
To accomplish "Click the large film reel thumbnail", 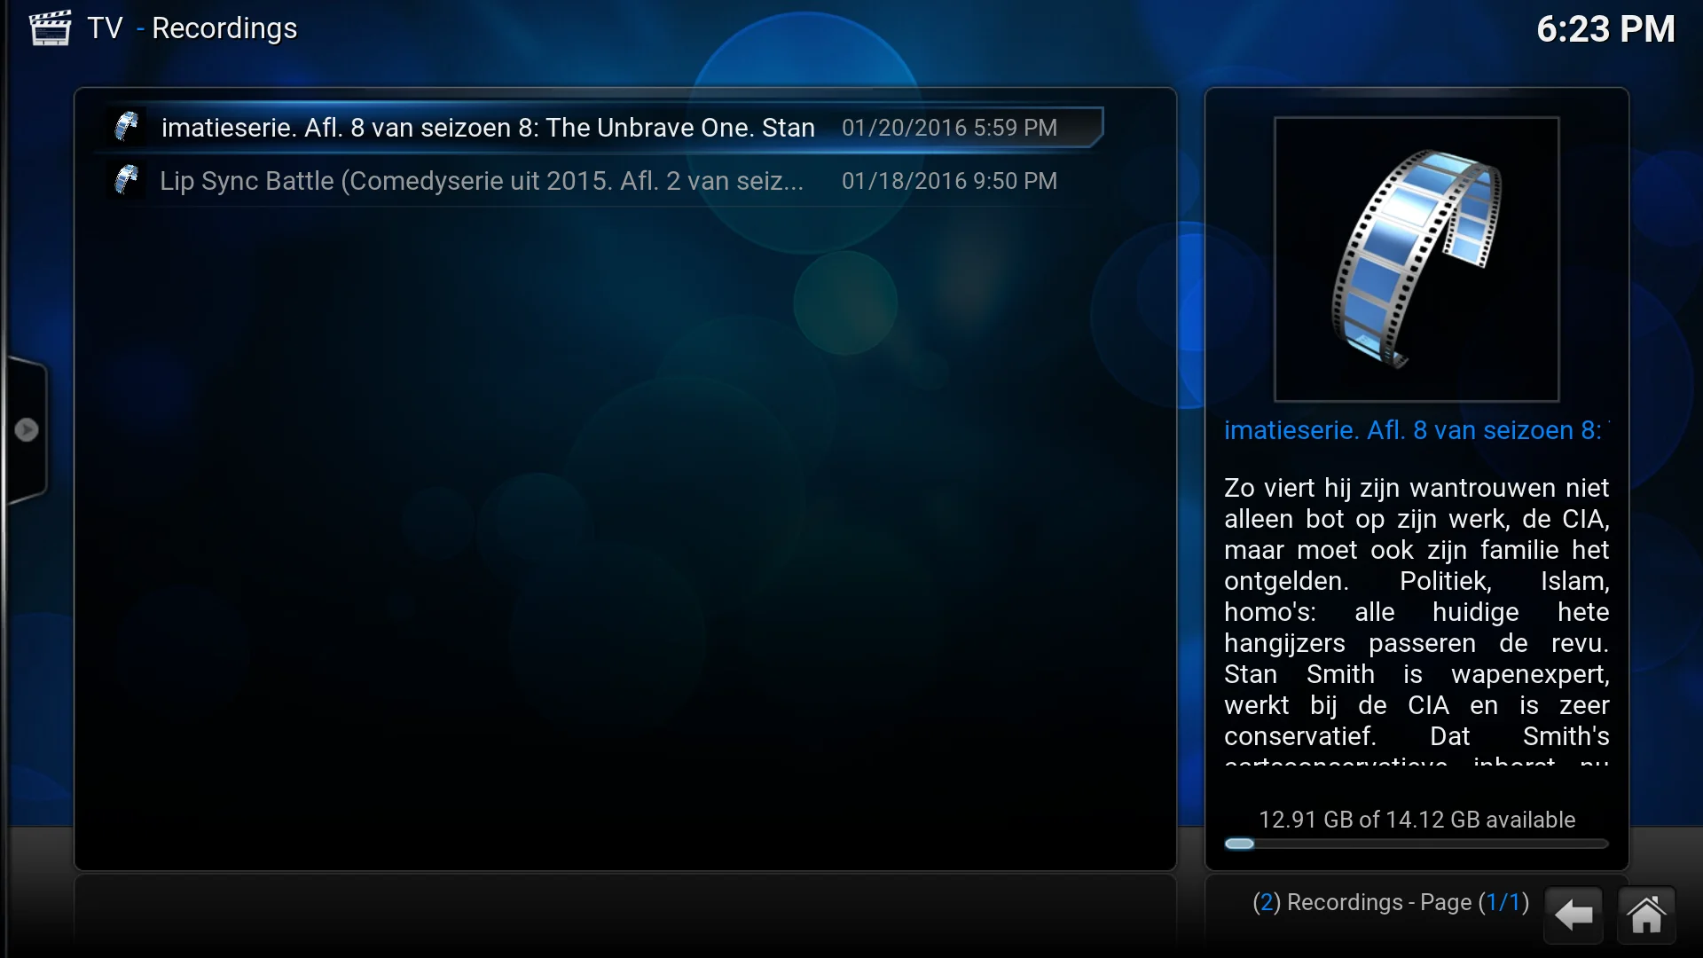I will click(1417, 259).
